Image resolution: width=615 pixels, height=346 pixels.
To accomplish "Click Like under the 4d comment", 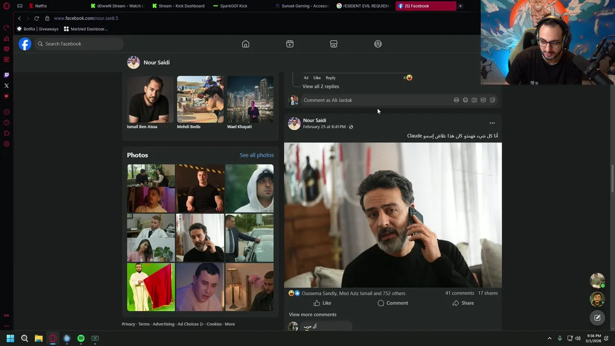I will (317, 78).
